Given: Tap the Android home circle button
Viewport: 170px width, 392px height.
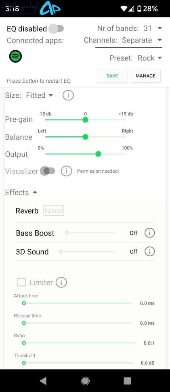Looking at the screenshot, I should 85,381.
